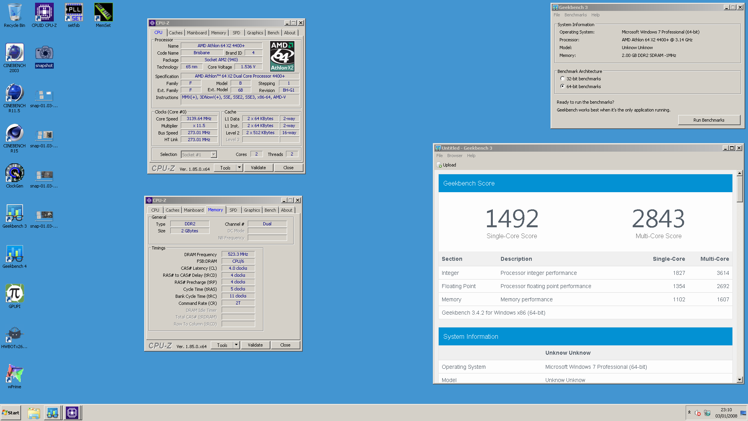
Task: Click Validate in lower CPU-Z window
Action: click(x=255, y=345)
